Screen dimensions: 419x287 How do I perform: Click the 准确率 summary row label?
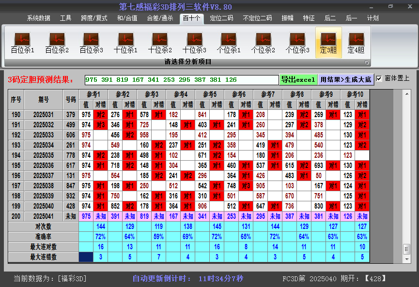[x=43, y=237]
